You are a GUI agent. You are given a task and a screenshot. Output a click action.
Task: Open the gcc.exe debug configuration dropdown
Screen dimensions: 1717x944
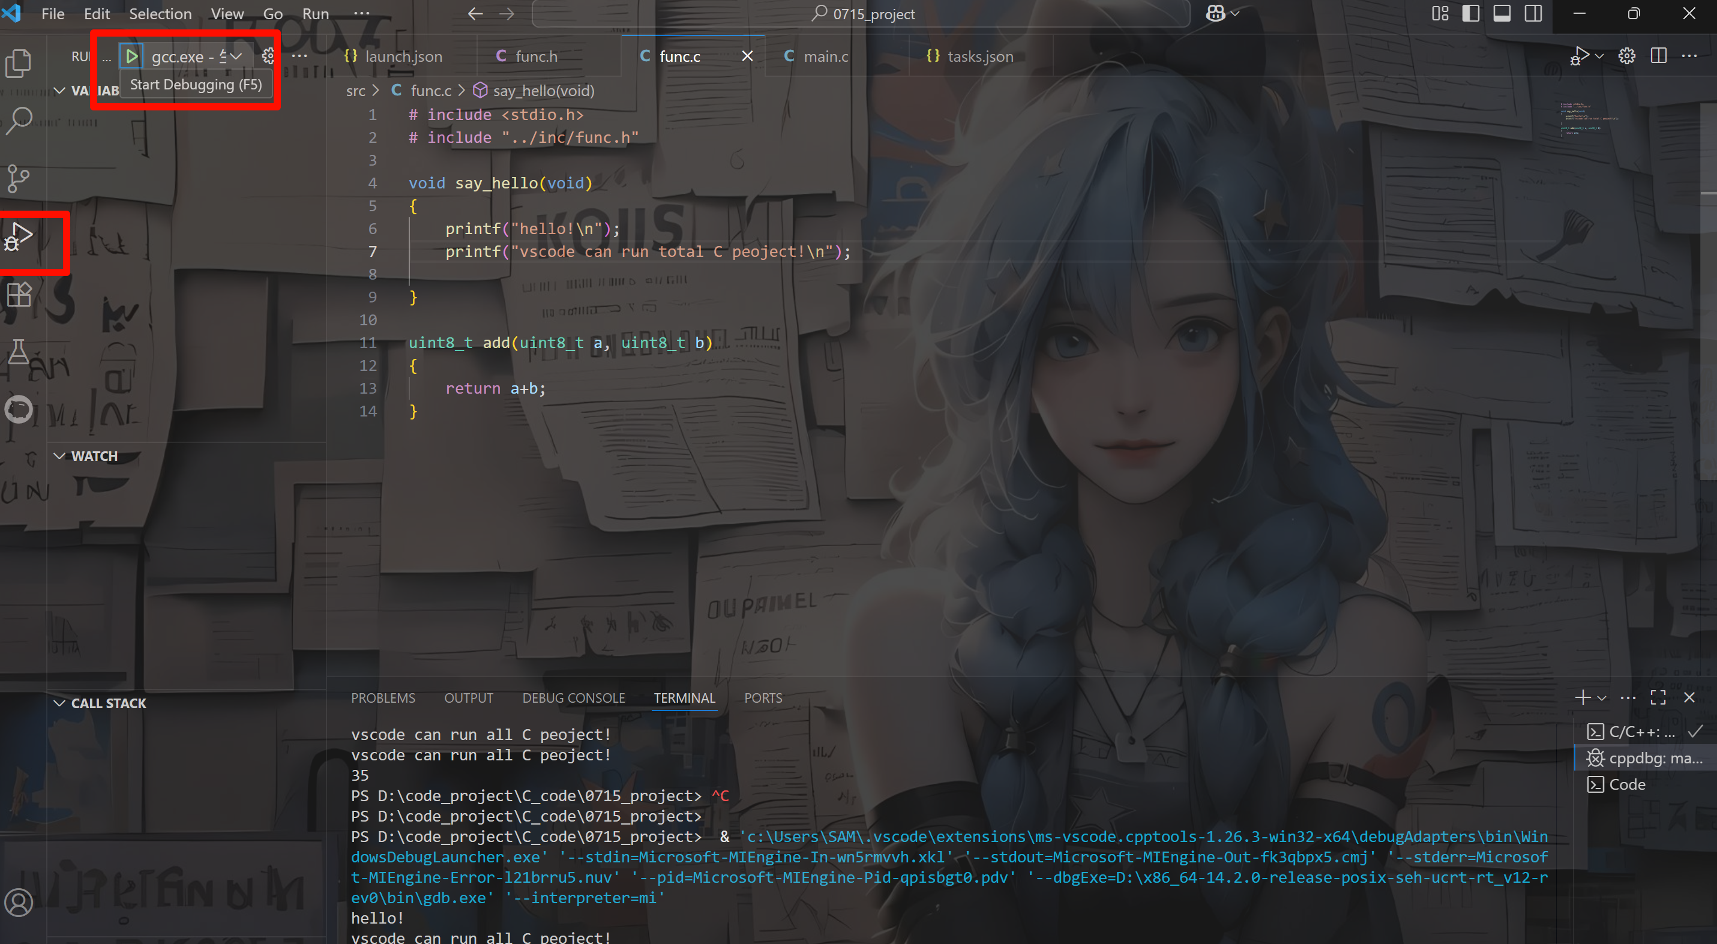pyautogui.click(x=197, y=56)
